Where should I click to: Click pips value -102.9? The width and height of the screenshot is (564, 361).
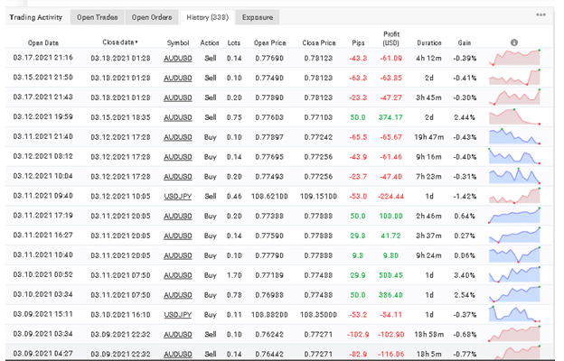click(x=358, y=335)
